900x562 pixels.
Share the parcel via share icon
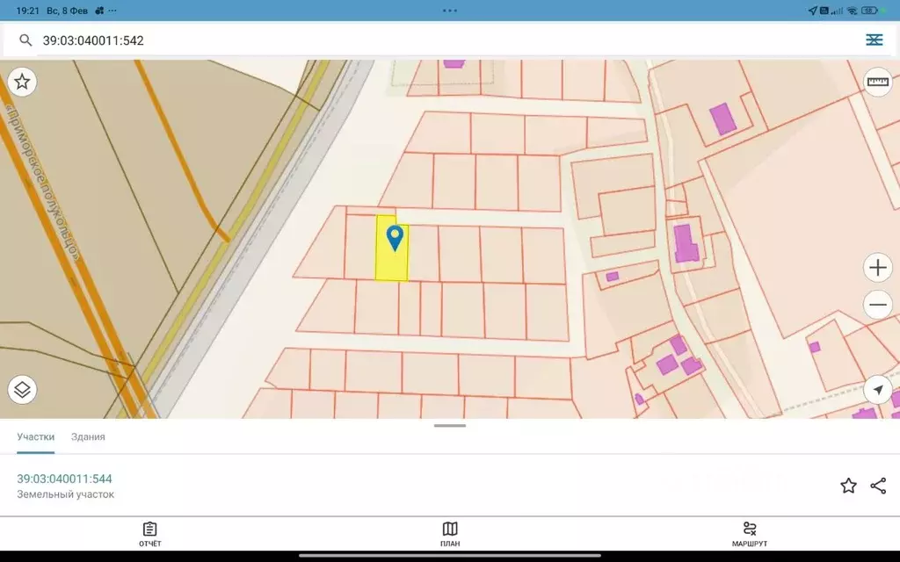pos(878,486)
